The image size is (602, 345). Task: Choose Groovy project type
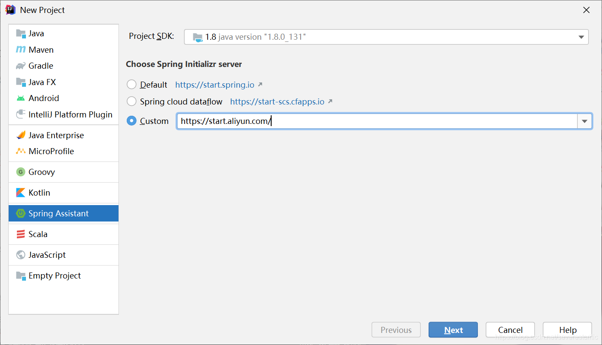pyautogui.click(x=64, y=172)
